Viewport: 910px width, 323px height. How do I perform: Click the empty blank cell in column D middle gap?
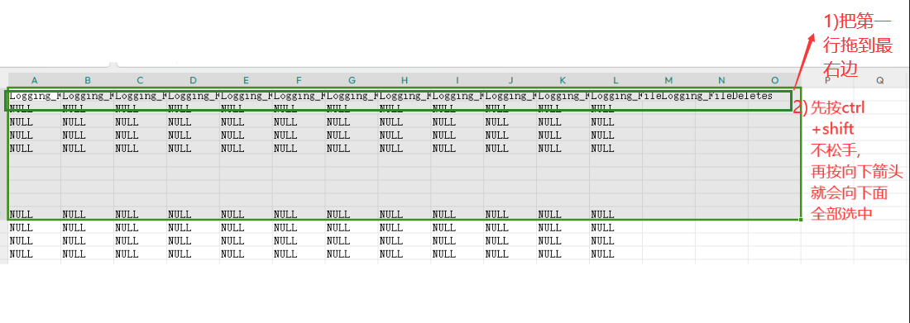pyautogui.click(x=194, y=174)
